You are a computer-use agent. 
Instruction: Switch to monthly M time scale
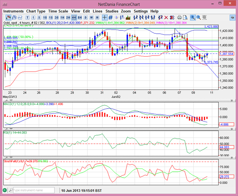tap(97, 18)
